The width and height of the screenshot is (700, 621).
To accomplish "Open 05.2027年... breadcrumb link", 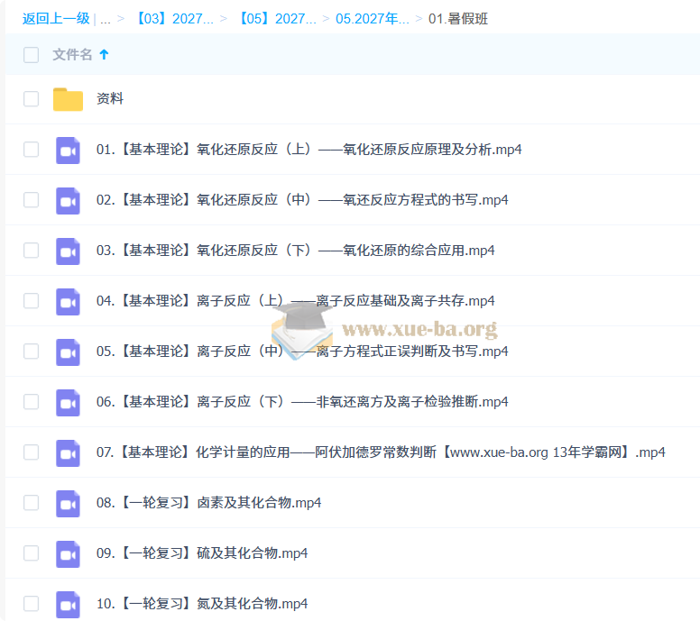I will click(x=373, y=19).
